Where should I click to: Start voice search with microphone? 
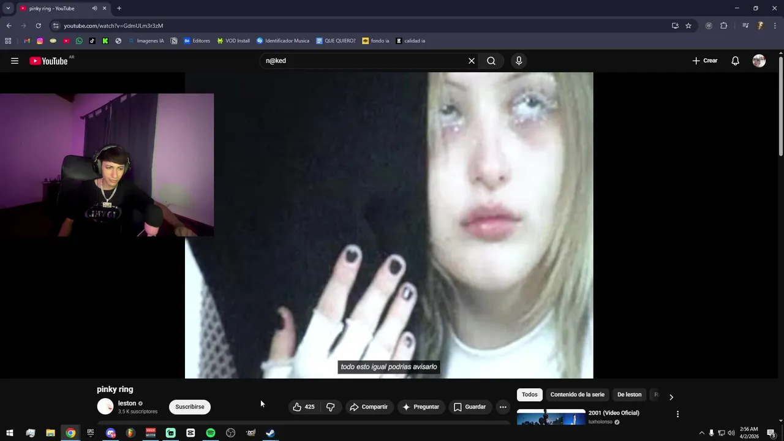tap(519, 61)
